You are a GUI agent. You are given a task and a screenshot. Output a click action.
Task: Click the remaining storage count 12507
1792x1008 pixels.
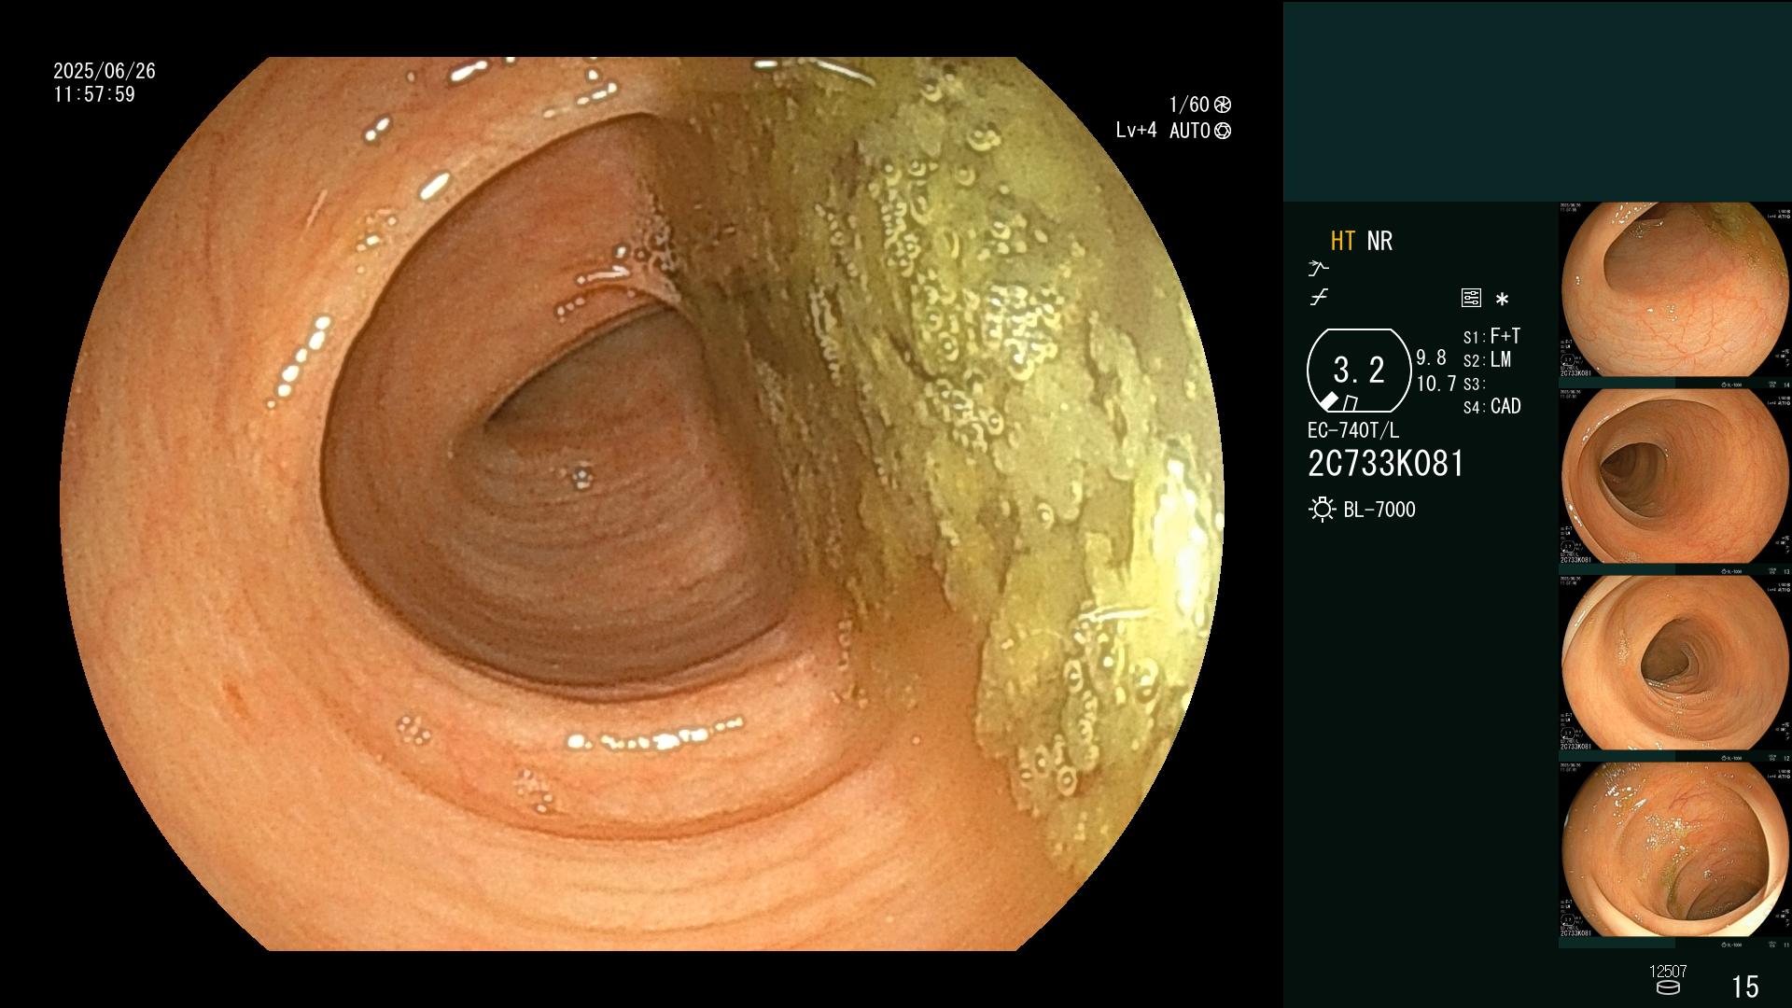coord(1668,972)
